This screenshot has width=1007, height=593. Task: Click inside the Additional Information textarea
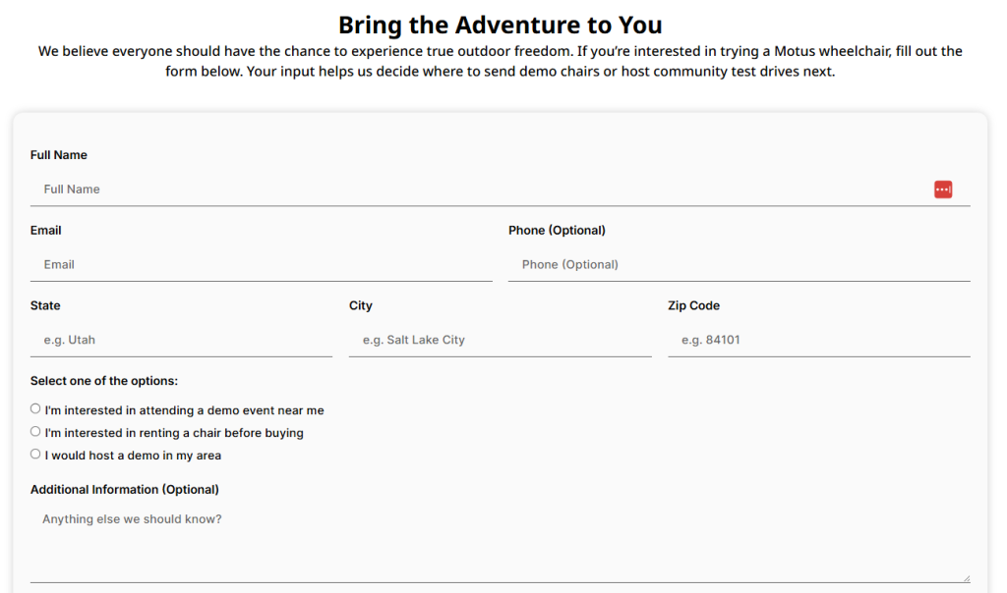point(500,544)
